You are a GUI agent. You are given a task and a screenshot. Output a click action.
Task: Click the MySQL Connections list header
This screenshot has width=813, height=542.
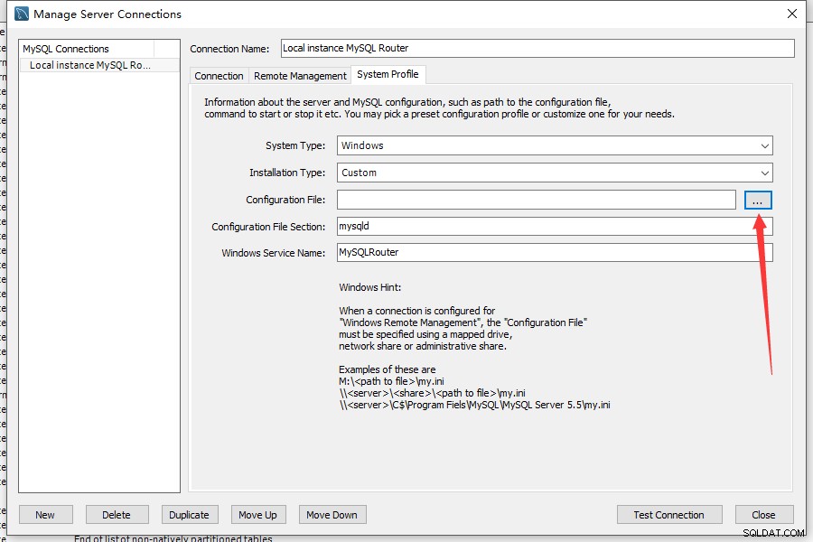tap(87, 49)
